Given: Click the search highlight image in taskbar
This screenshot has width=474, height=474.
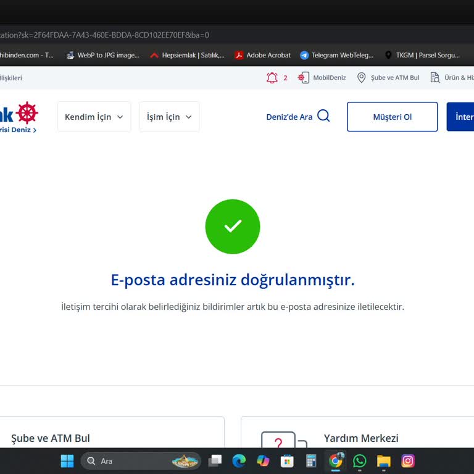Looking at the screenshot, I should [185, 461].
